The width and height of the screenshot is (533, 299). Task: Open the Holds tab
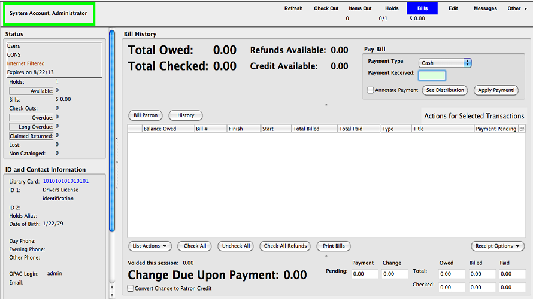(392, 8)
